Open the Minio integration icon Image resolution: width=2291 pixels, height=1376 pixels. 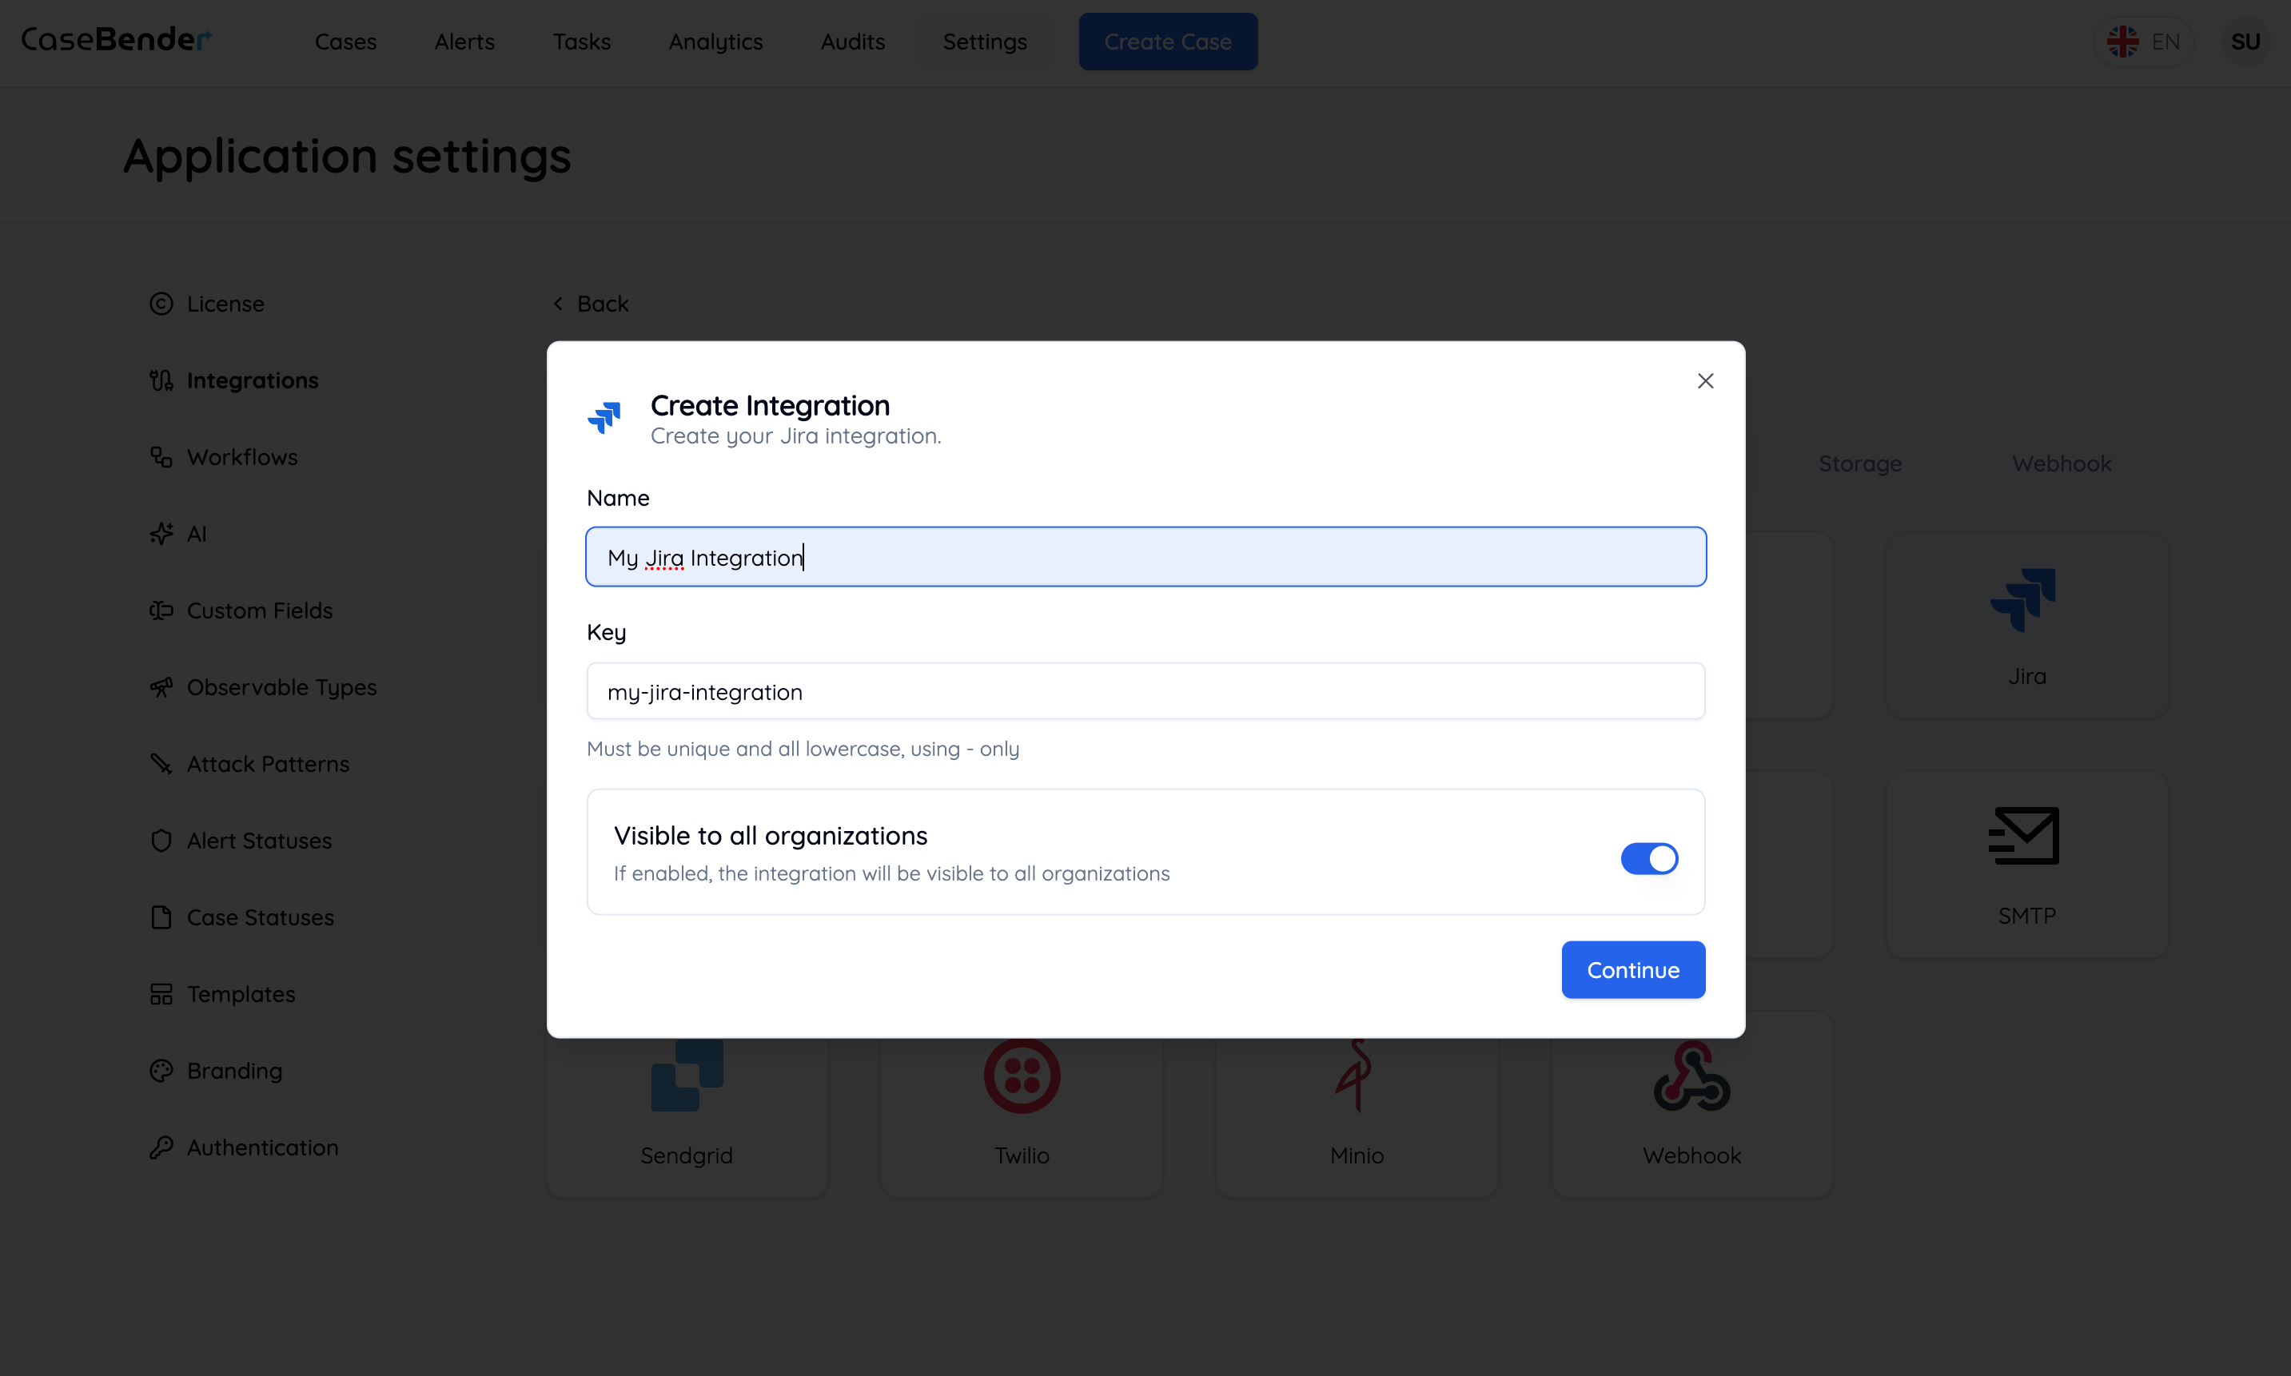pyautogui.click(x=1355, y=1076)
